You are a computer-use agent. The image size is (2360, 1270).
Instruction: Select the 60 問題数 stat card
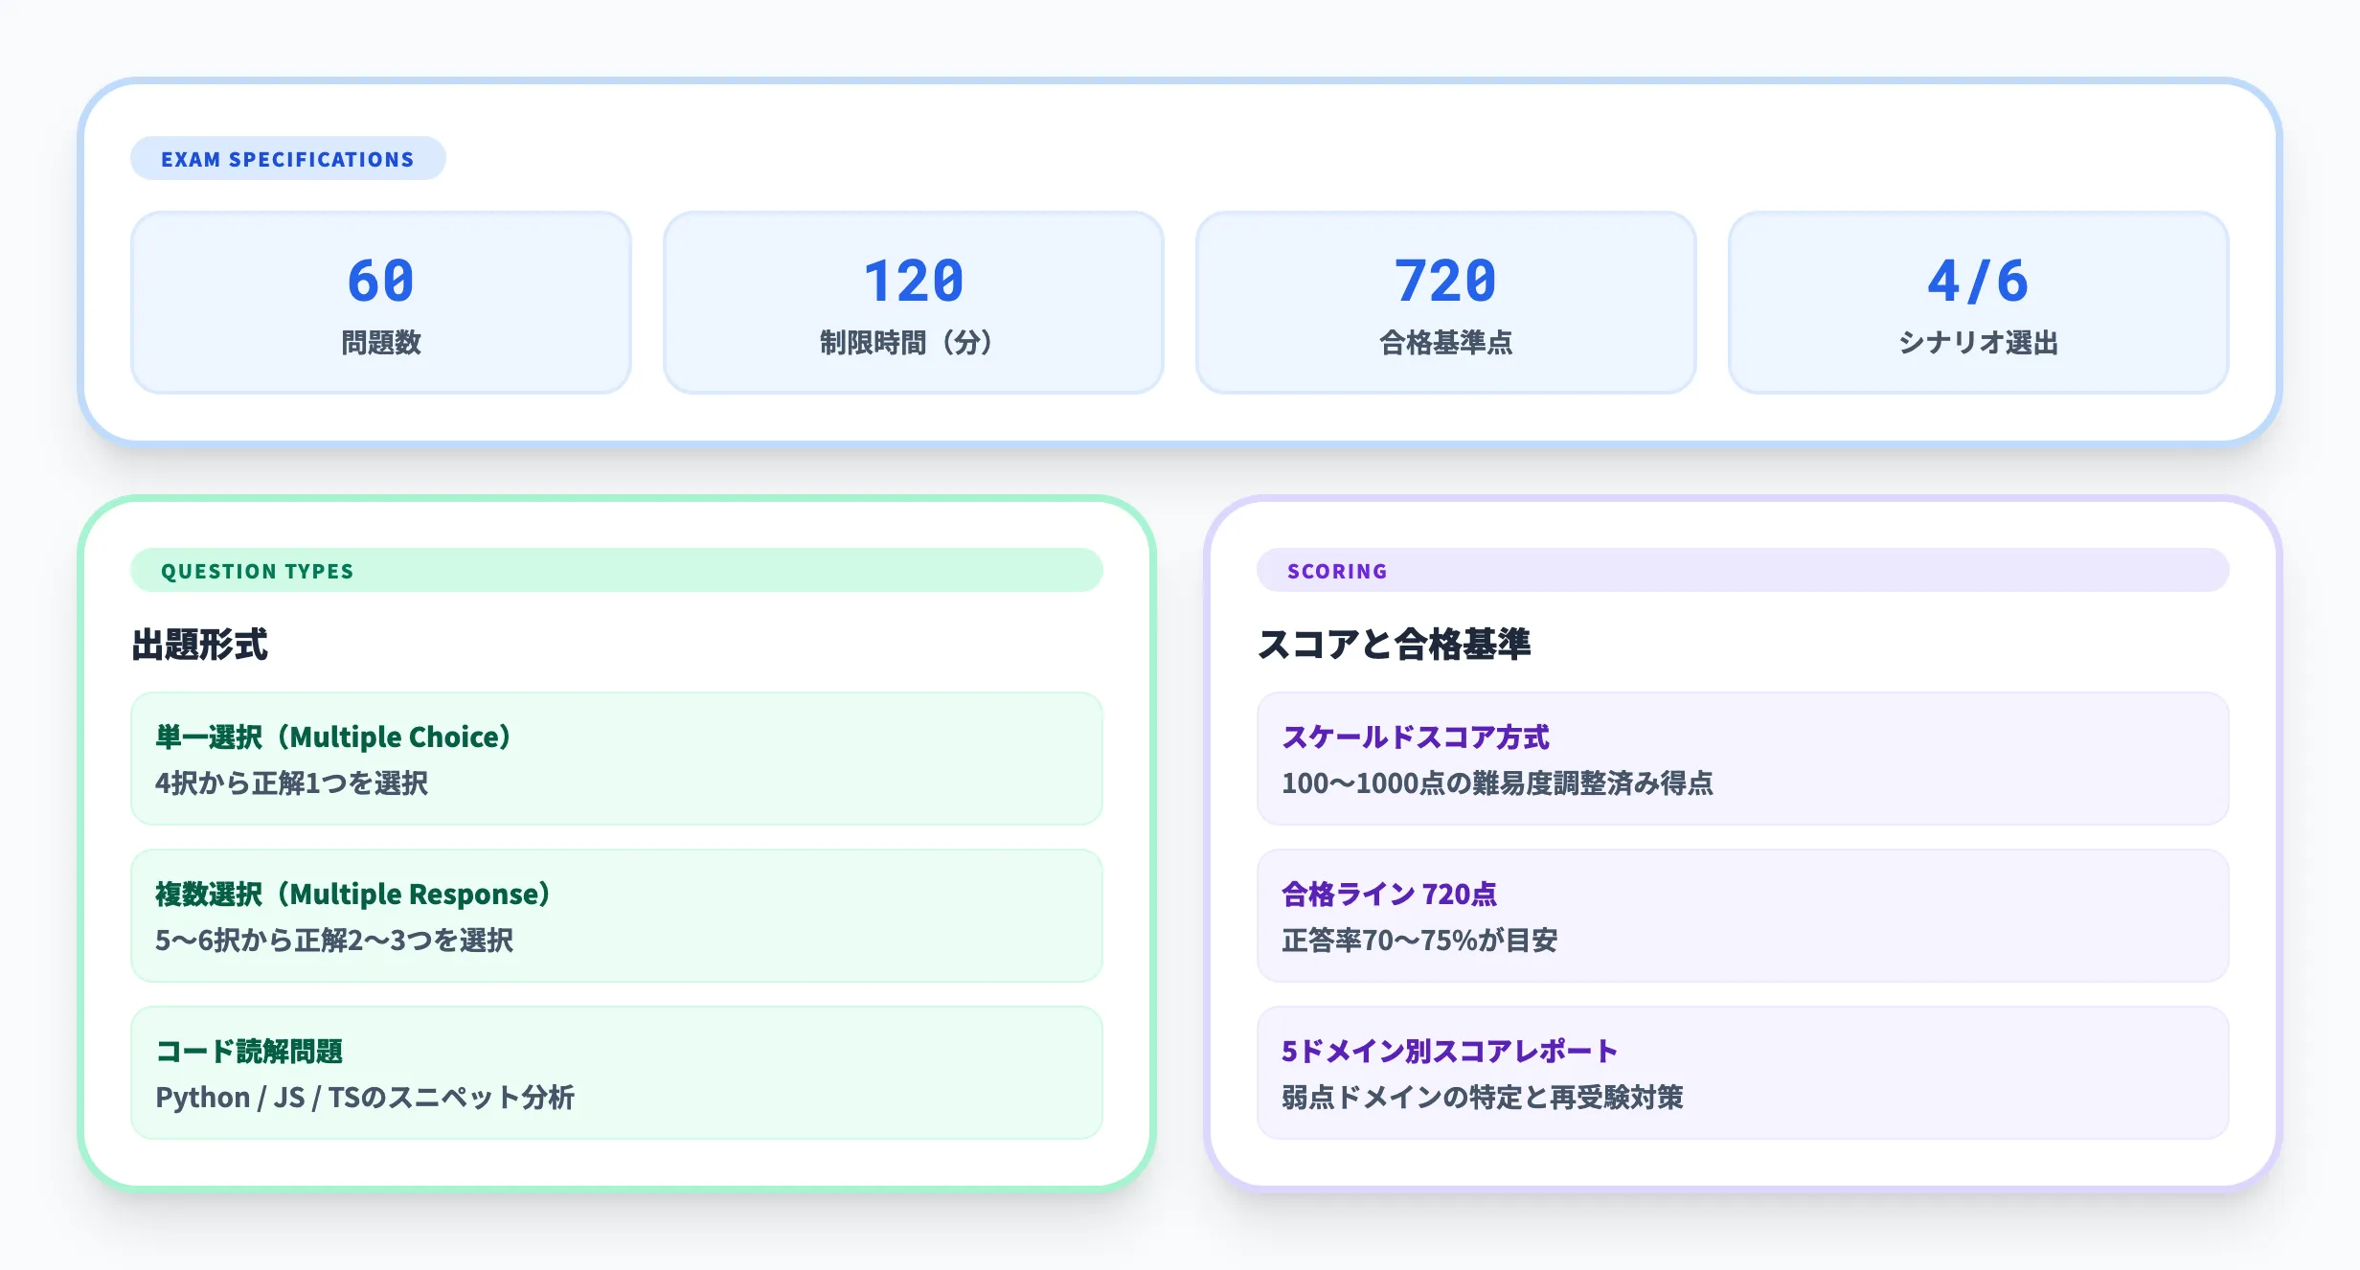(381, 303)
